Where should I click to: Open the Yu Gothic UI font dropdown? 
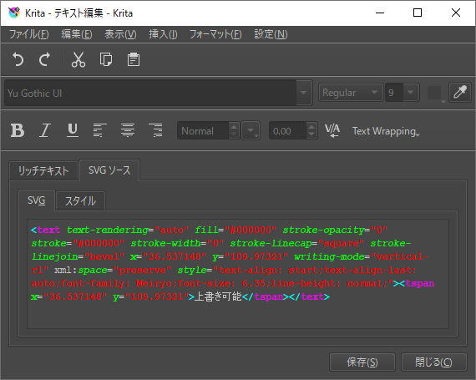point(304,93)
